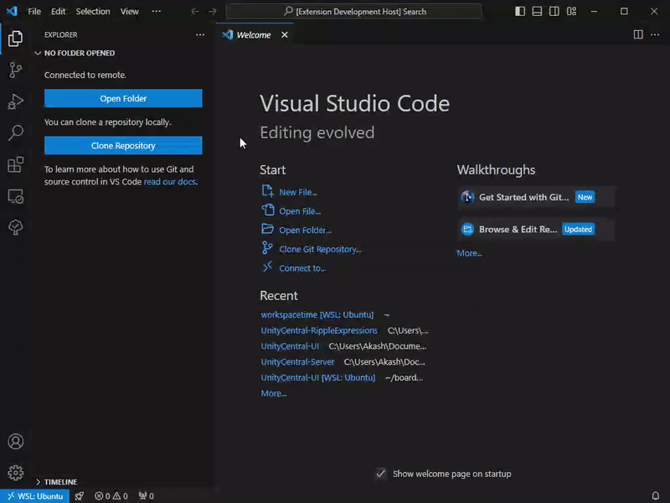
Task: Open recent UnityCentral-UI [WSL: Ubuntu]
Action: point(318,378)
